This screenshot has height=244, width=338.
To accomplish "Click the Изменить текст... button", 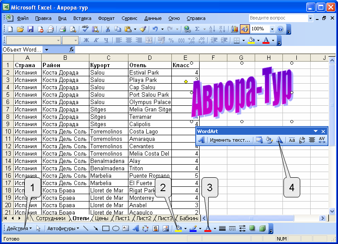I will pos(230,140).
